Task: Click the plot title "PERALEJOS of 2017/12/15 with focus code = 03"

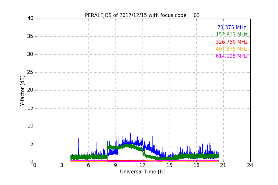Action: [x=142, y=15]
